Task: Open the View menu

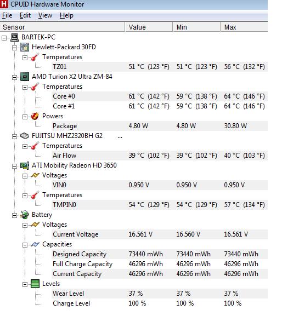Action: pyautogui.click(x=45, y=15)
